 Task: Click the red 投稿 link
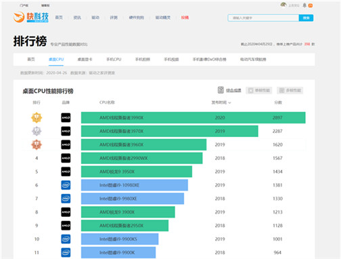[x=185, y=18]
